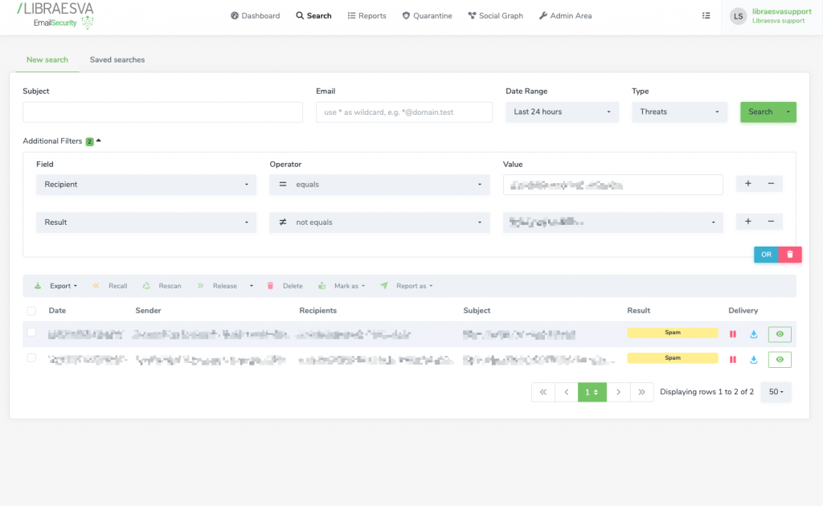Image resolution: width=823 pixels, height=506 pixels.
Task: Open the Mark as menu
Action: [x=342, y=286]
